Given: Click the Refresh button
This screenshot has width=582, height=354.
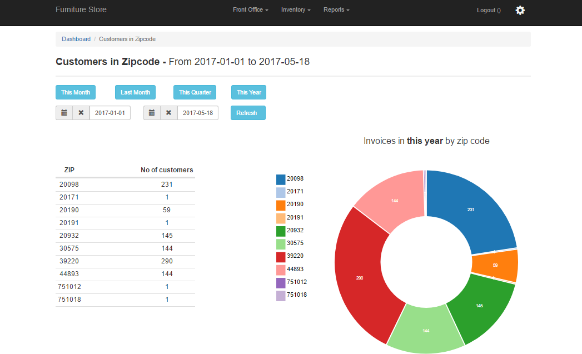Looking at the screenshot, I should (247, 113).
